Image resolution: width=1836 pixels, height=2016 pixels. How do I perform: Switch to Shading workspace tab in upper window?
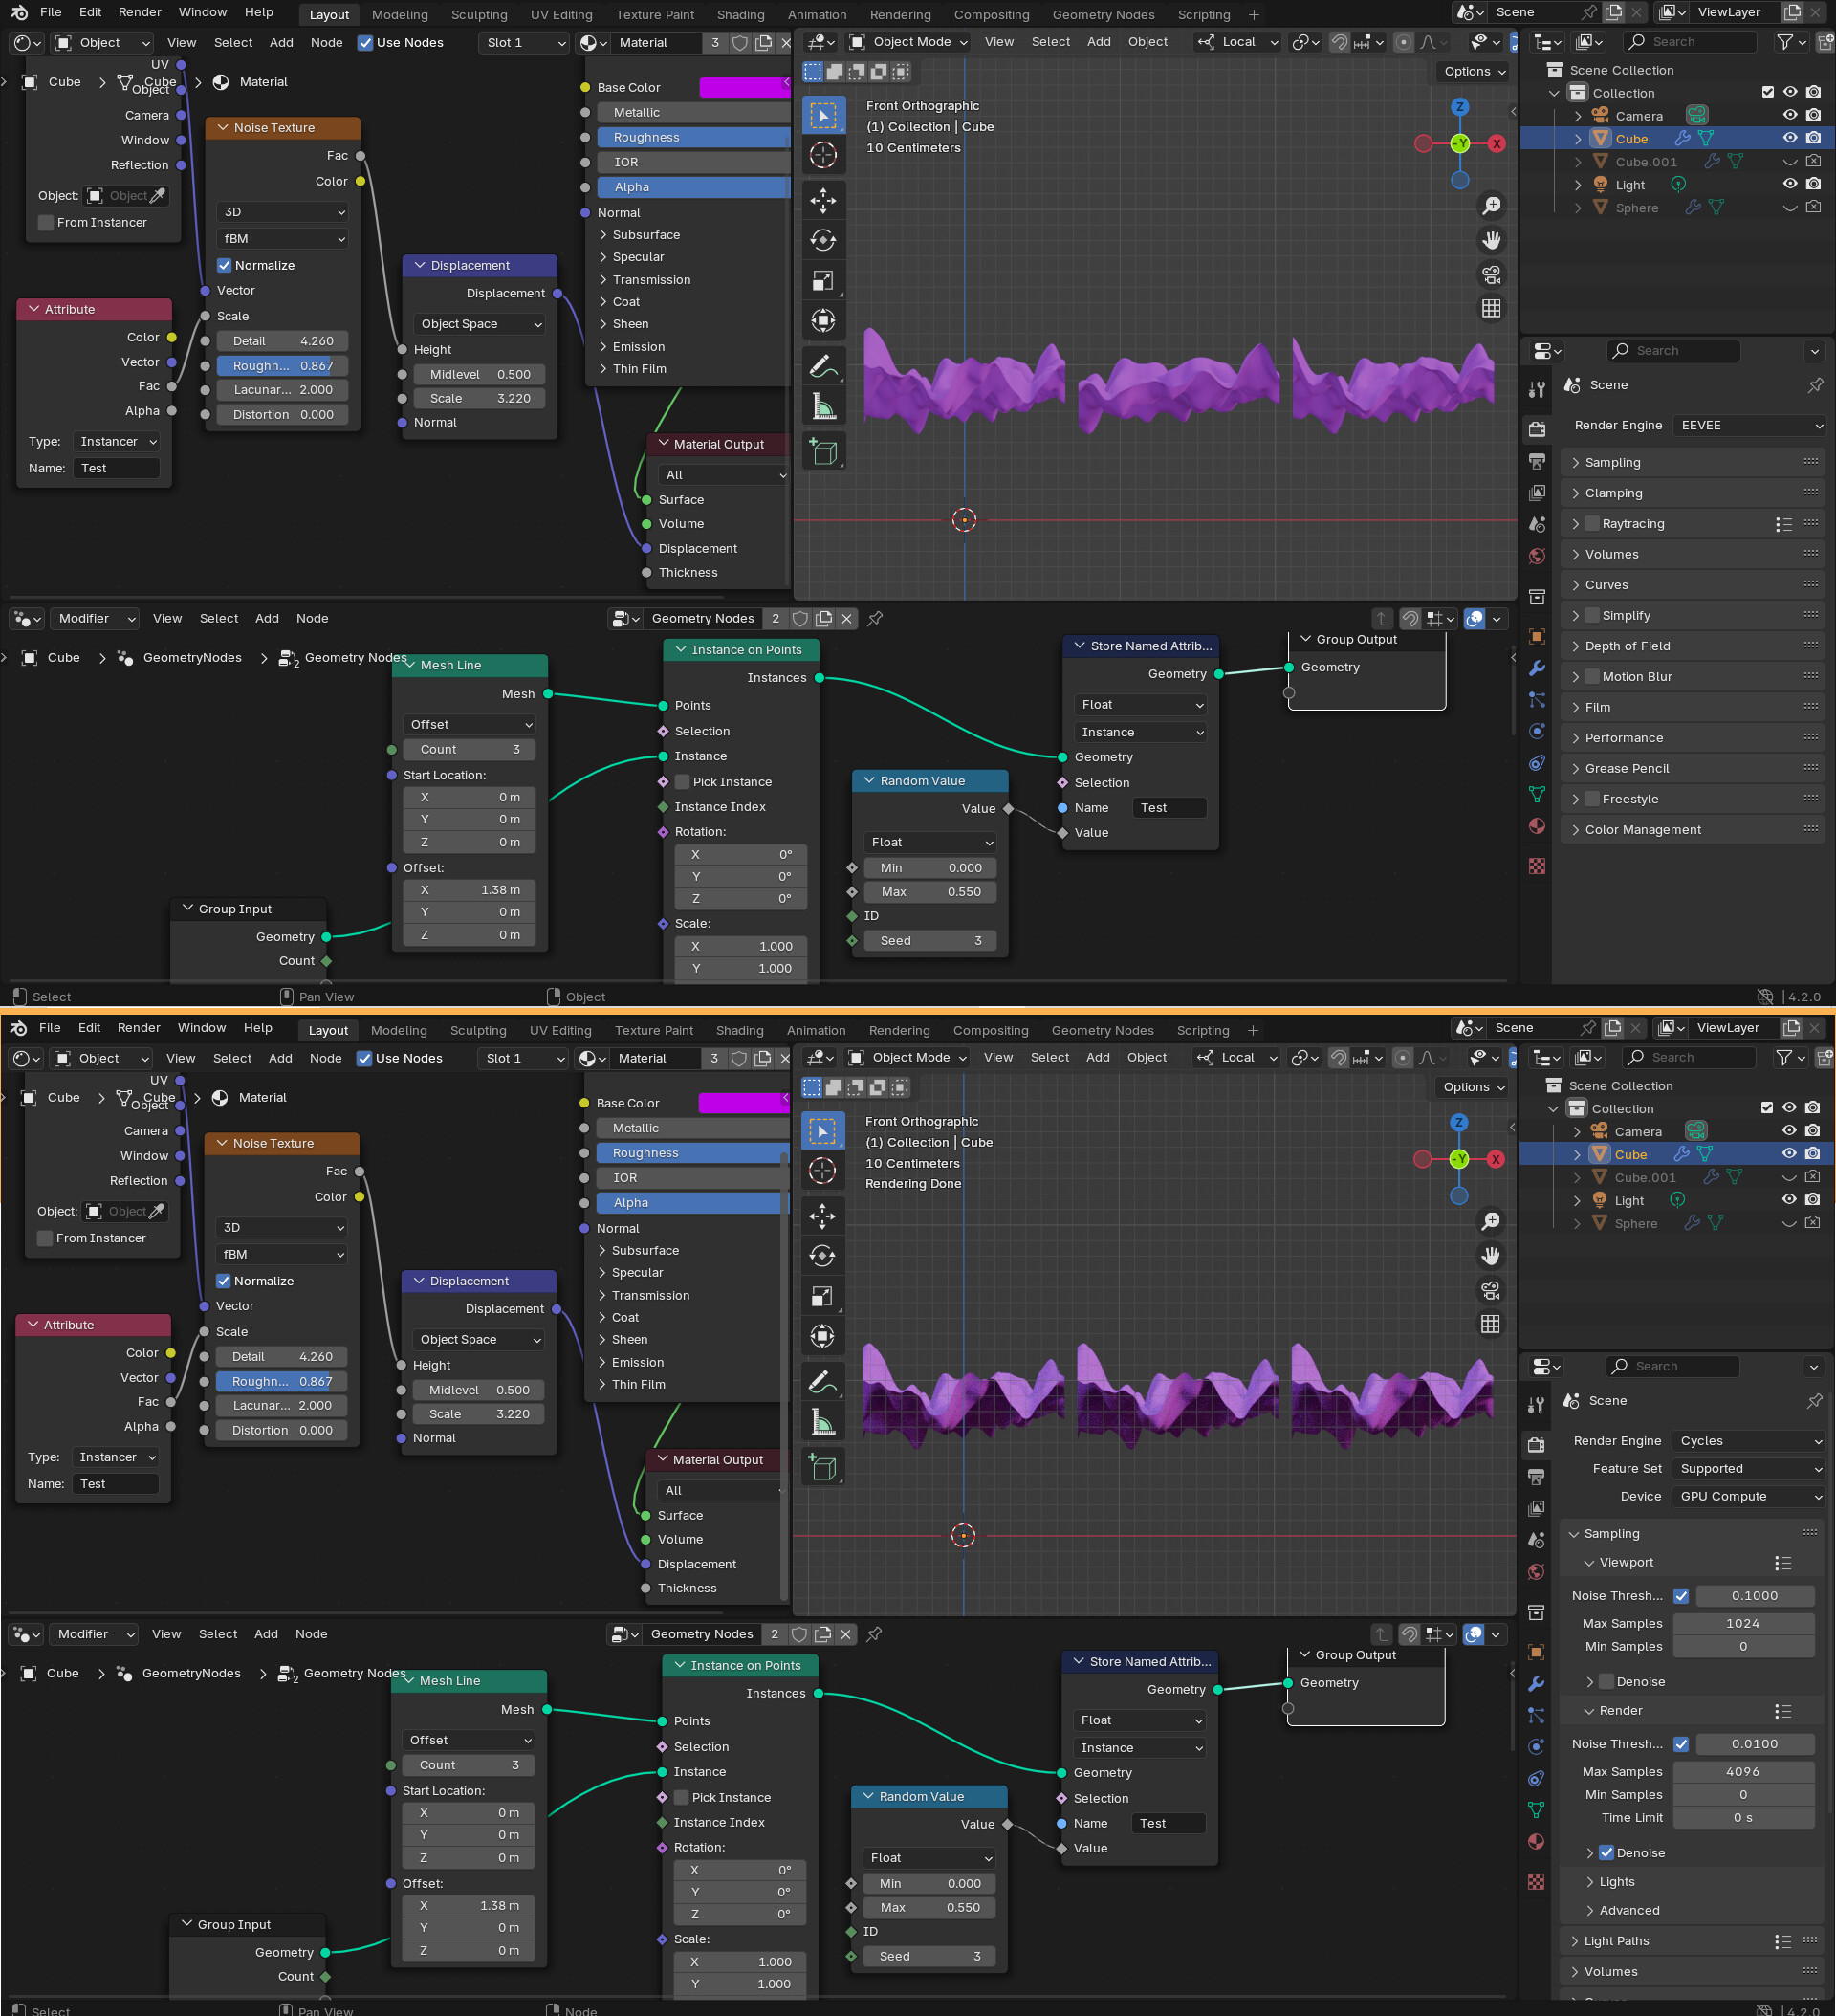coord(740,15)
